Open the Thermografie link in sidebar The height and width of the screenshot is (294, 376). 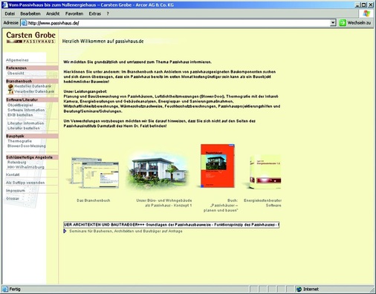pyautogui.click(x=19, y=141)
